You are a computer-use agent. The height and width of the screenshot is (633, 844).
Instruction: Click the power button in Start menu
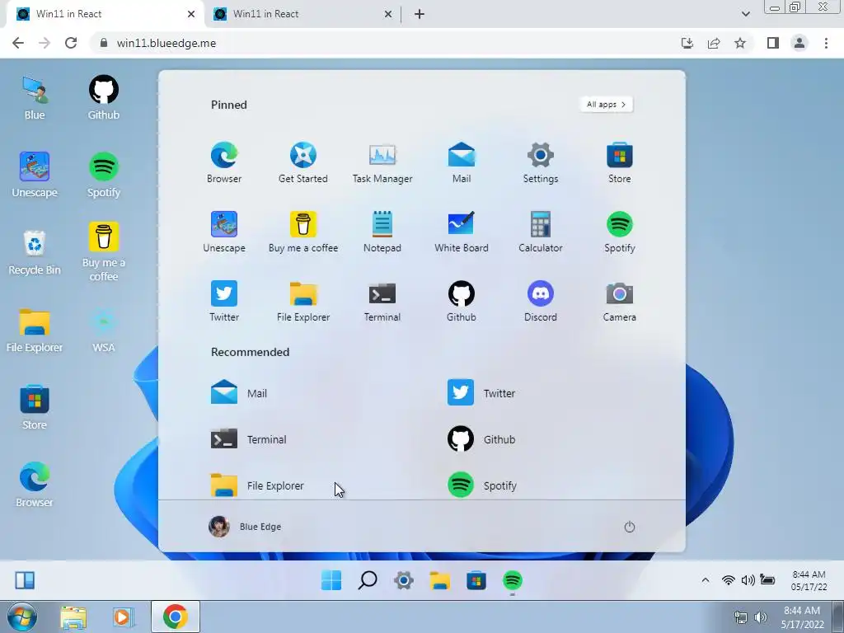point(629,527)
